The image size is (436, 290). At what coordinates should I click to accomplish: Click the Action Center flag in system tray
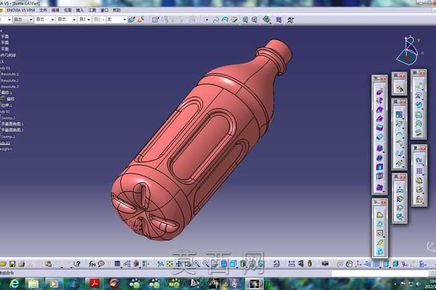(403, 284)
